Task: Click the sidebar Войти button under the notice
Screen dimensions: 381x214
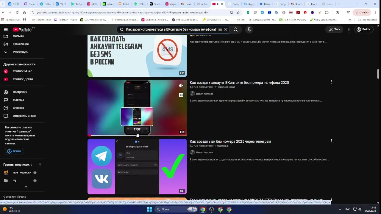Action: [14, 151]
